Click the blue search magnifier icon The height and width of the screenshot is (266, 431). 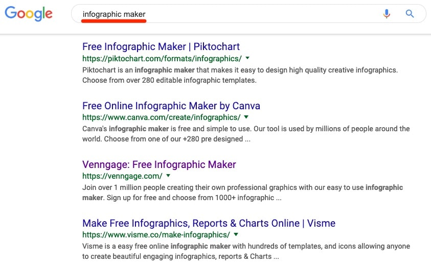click(410, 13)
